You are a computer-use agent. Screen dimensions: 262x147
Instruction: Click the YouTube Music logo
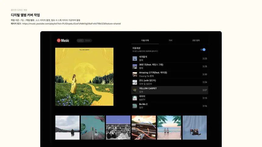coord(63,40)
